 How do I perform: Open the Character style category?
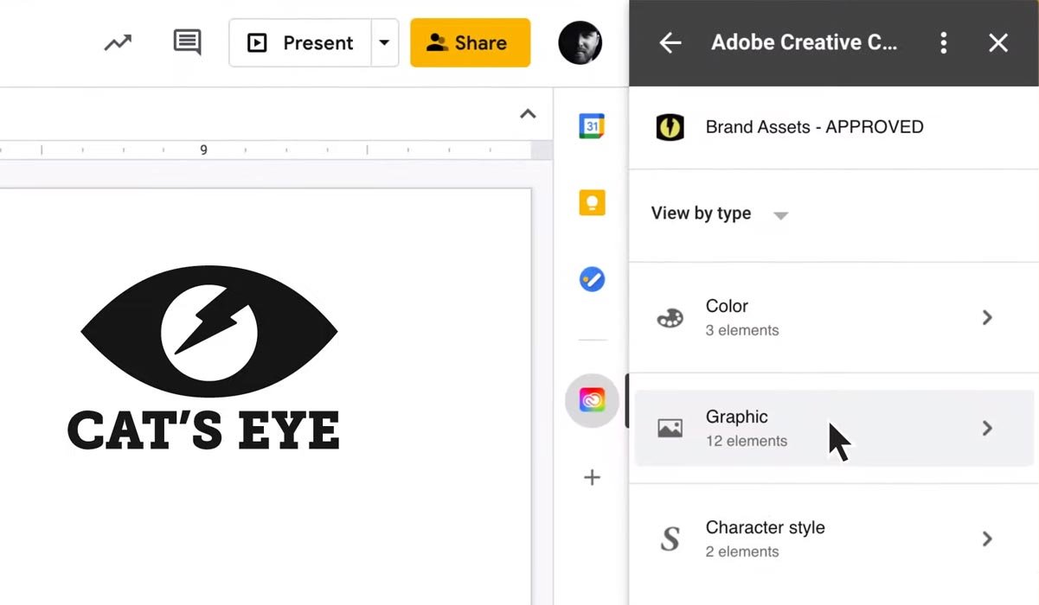coord(833,538)
